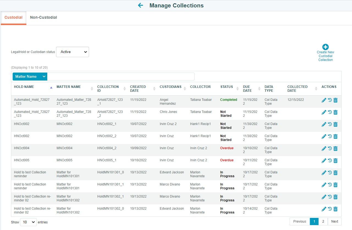Edit collection HoldMN101301_1

tap(324, 185)
